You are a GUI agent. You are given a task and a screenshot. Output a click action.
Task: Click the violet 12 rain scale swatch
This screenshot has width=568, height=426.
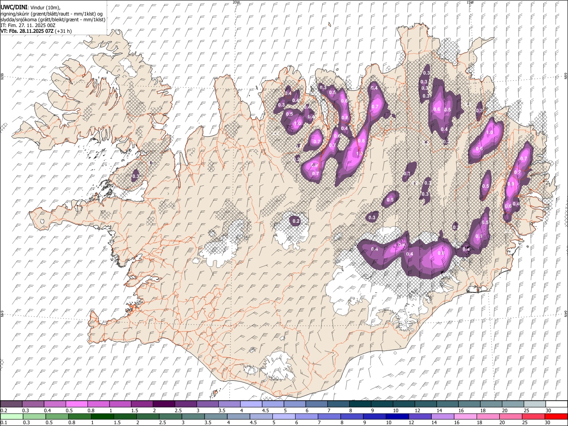(x=420, y=416)
